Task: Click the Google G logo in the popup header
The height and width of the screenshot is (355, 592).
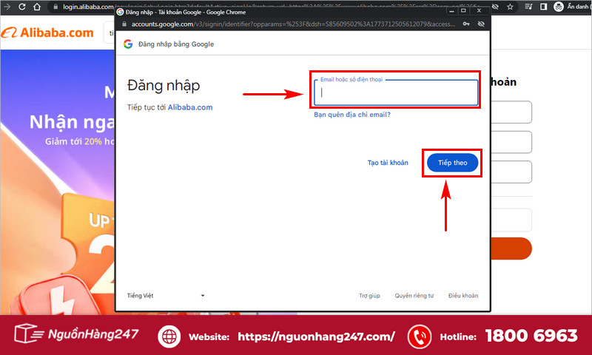Action: (x=128, y=44)
